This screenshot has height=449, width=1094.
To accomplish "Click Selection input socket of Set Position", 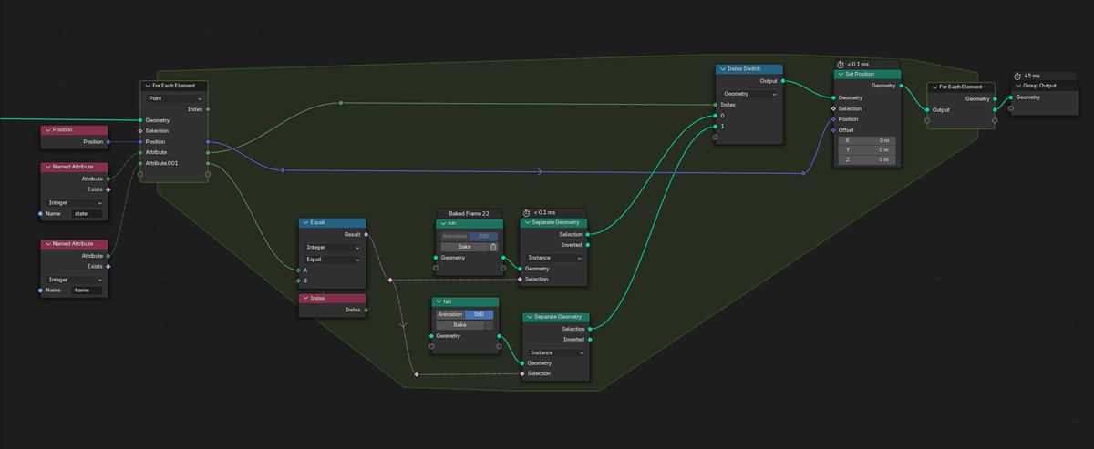I will [x=833, y=108].
